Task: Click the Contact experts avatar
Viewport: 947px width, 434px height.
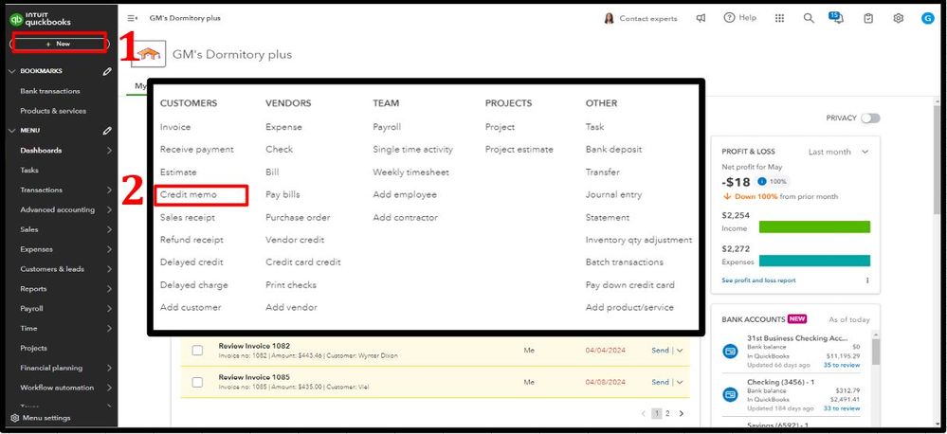Action: [609, 18]
